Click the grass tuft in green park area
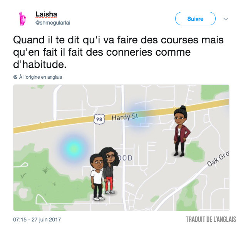This screenshot has height=228, width=243. (45, 169)
